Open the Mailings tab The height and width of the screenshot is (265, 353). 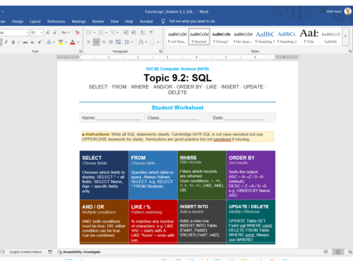(x=78, y=21)
